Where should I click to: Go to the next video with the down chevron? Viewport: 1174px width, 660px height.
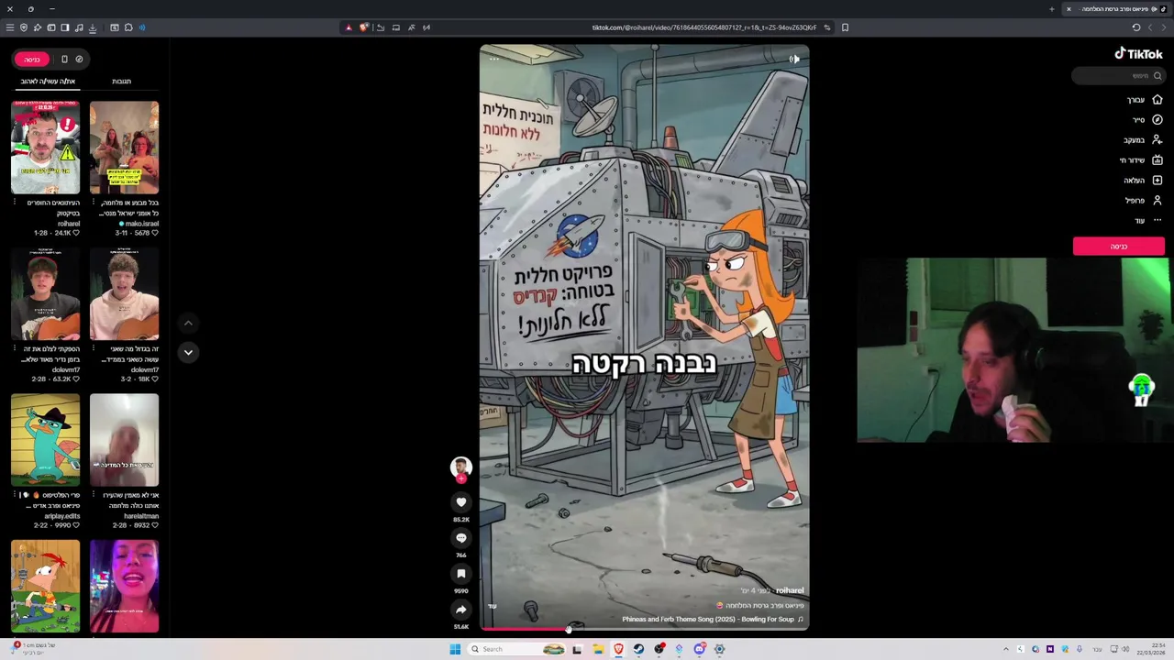coord(188,352)
